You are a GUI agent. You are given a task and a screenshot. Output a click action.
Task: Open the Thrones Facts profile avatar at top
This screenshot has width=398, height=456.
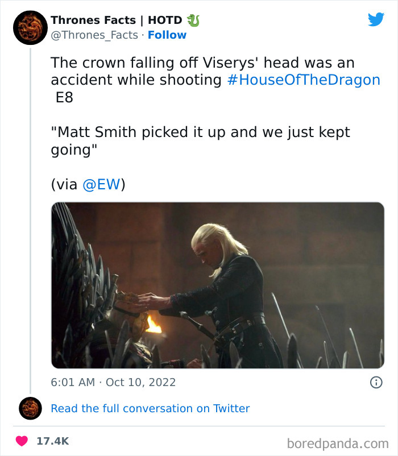pos(30,27)
